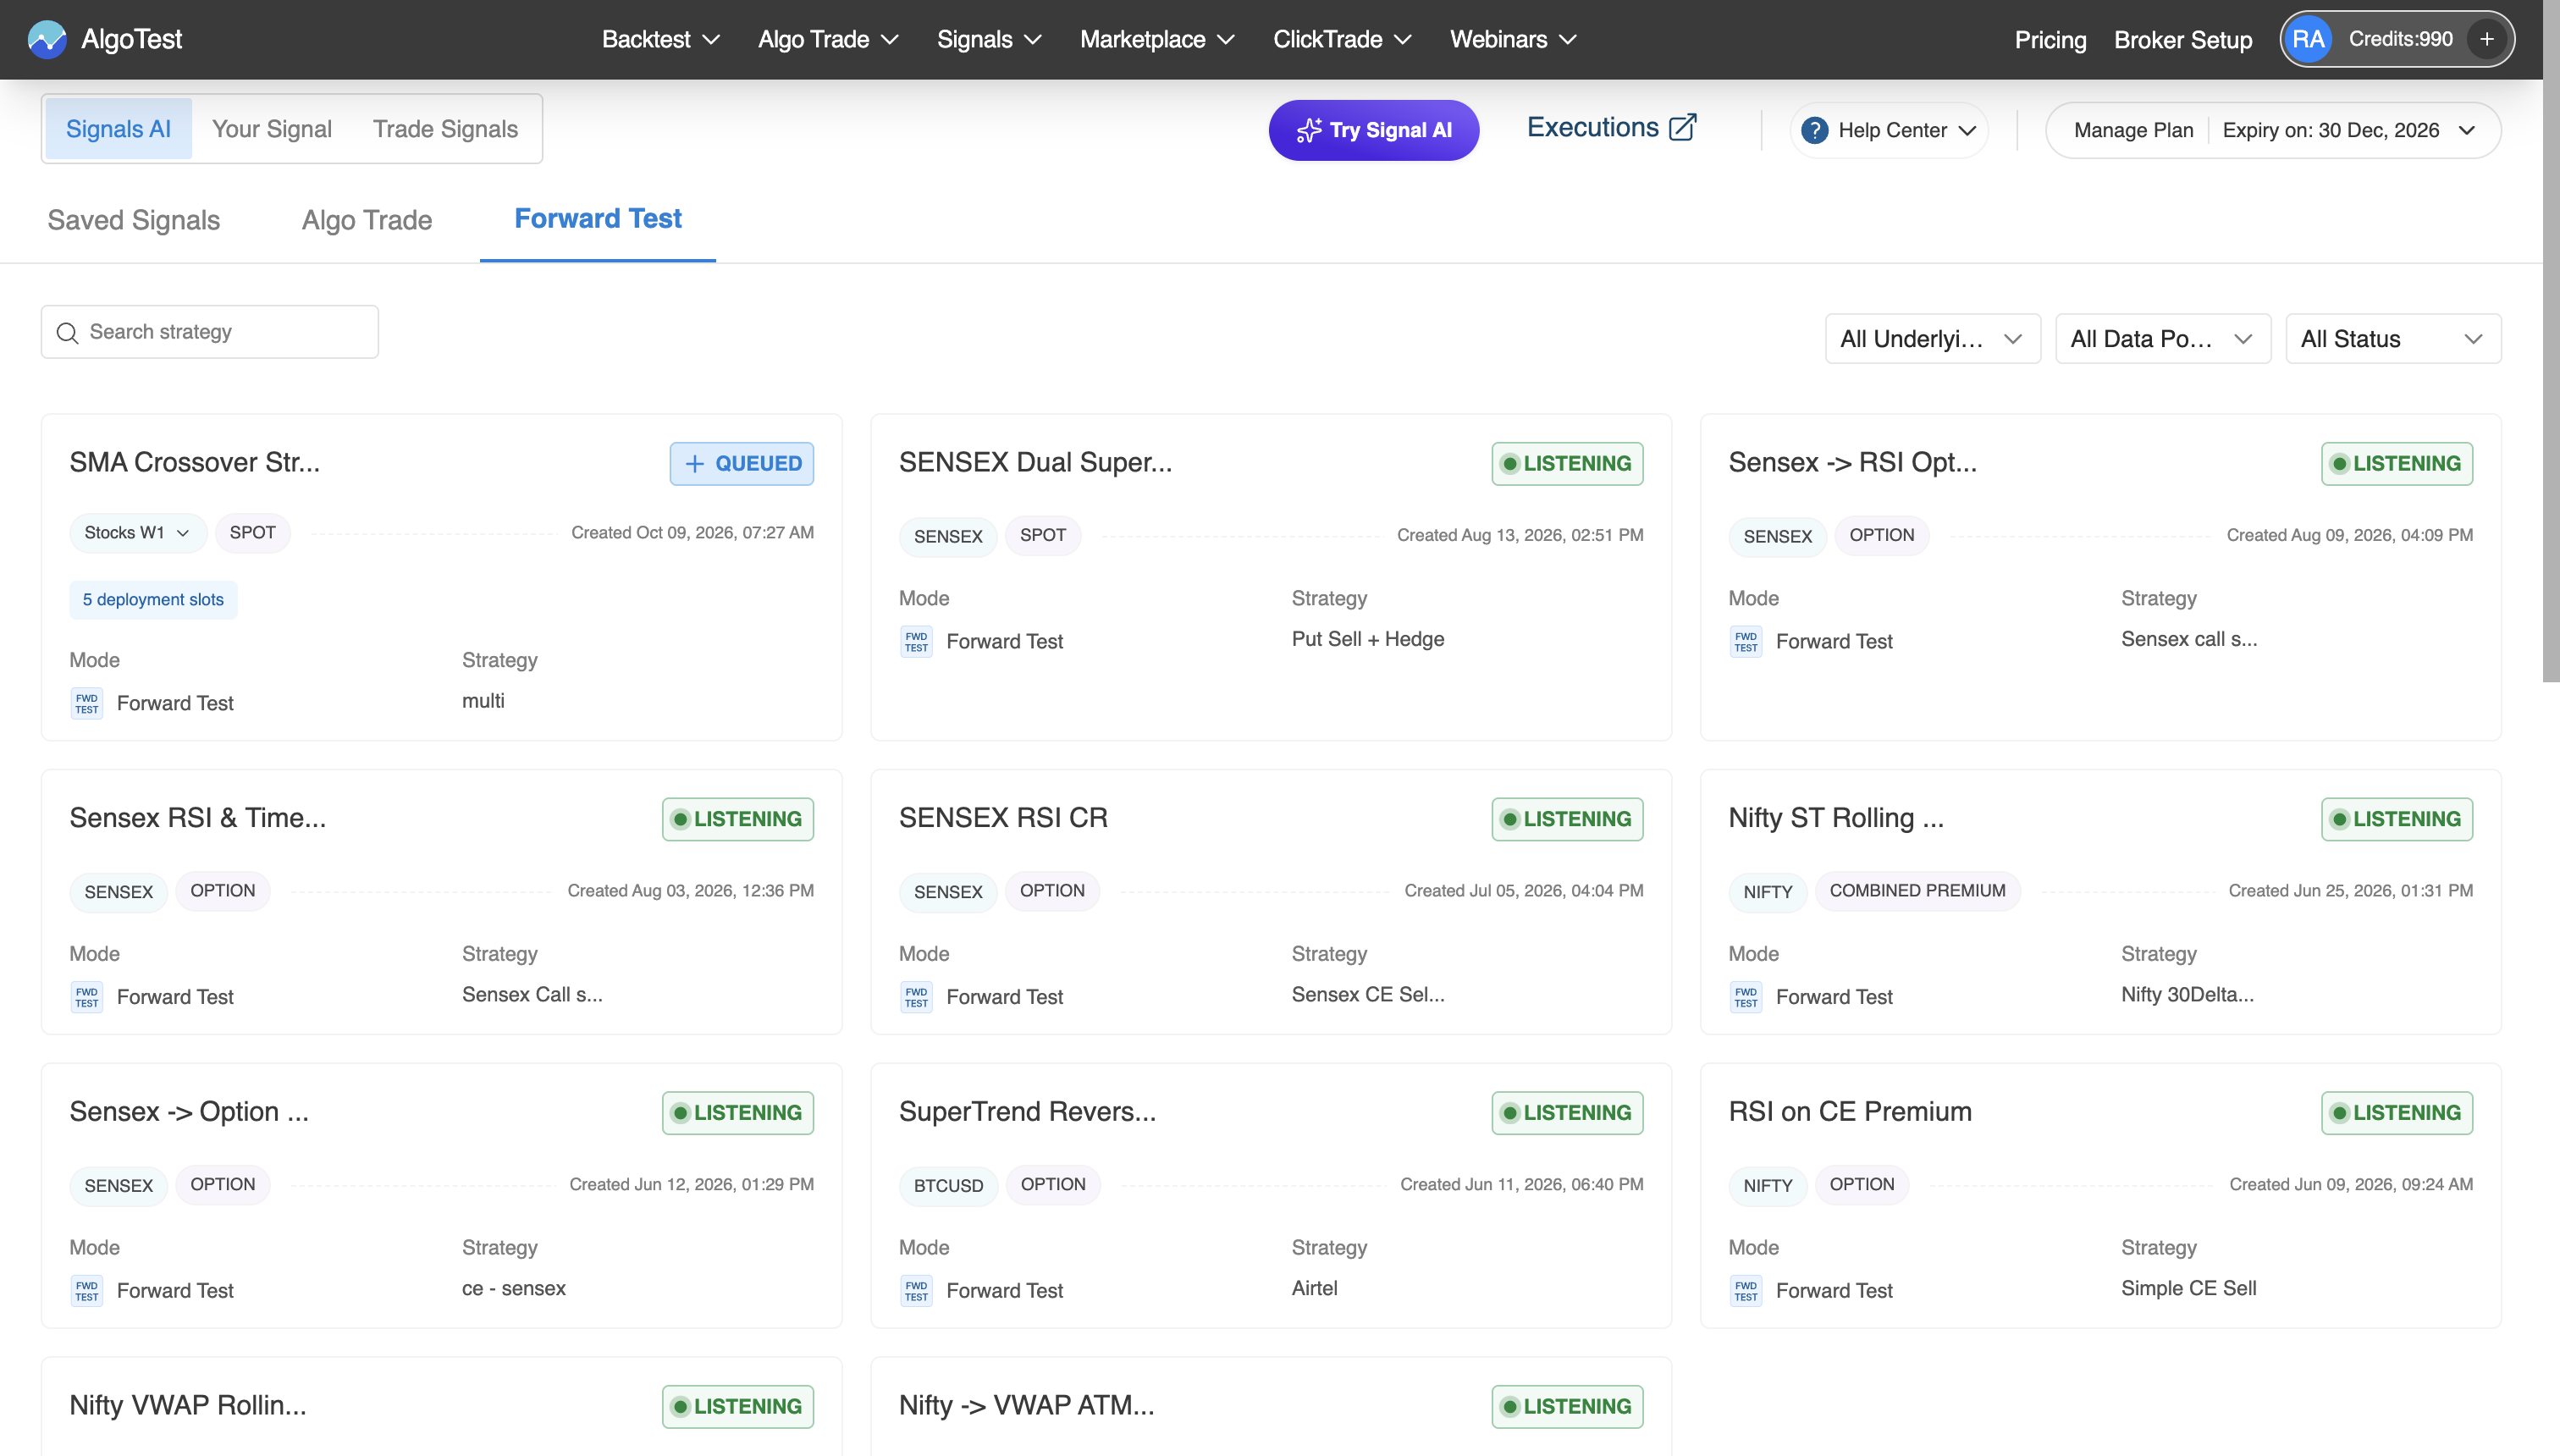Click the Executions external link icon
2560x1456 pixels.
pyautogui.click(x=1683, y=127)
